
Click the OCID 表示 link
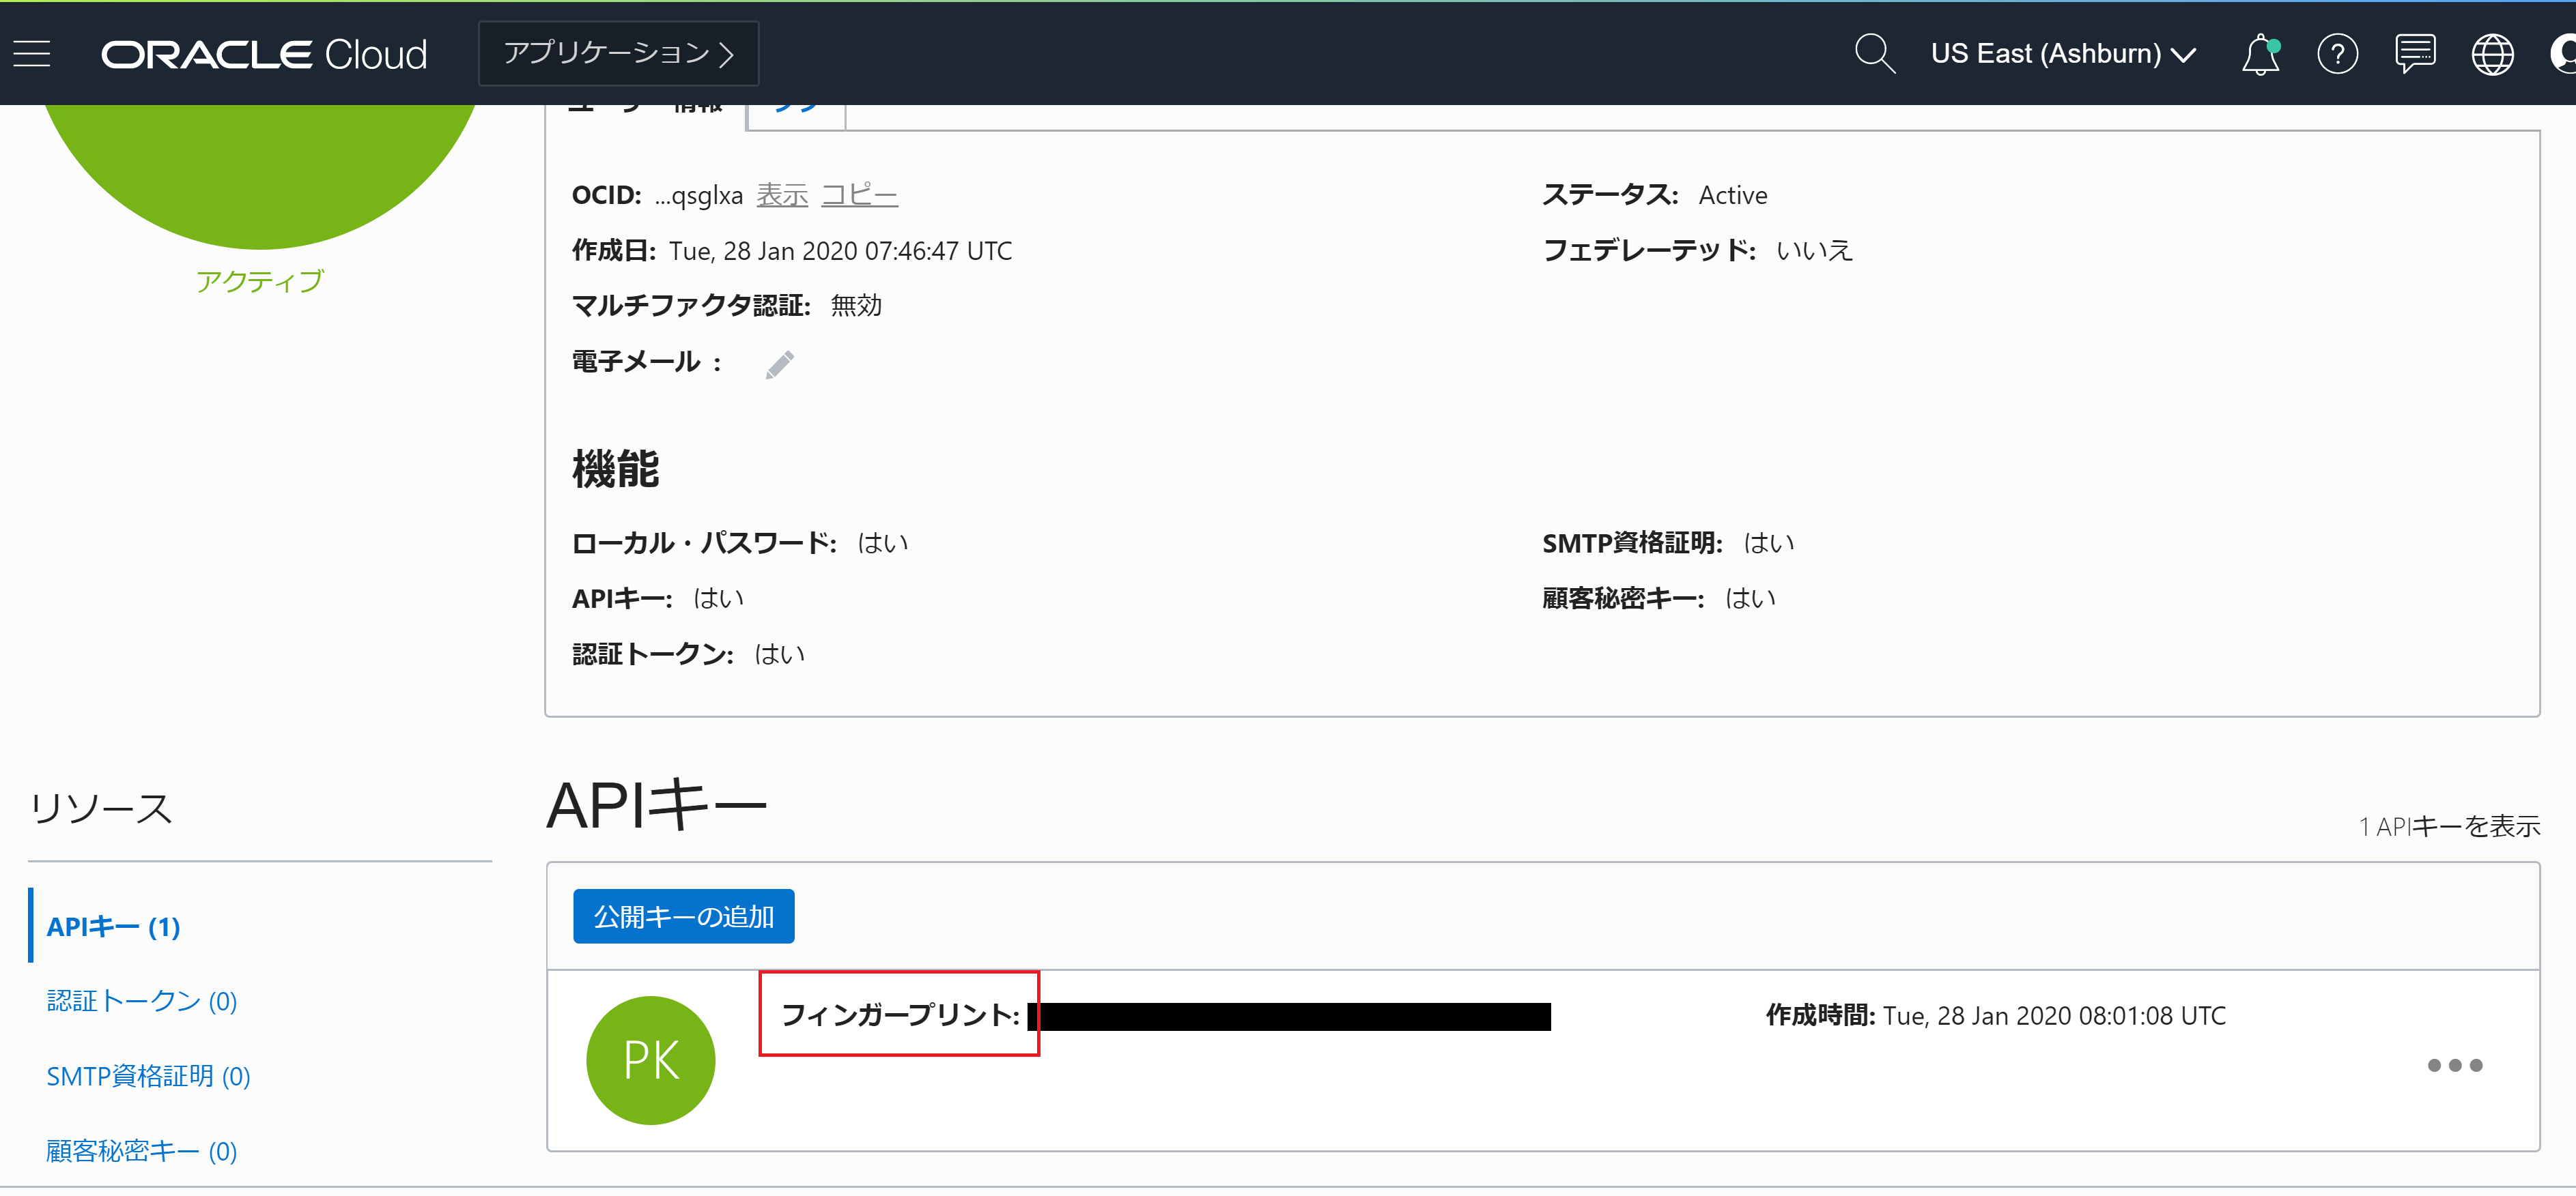pyautogui.click(x=781, y=195)
